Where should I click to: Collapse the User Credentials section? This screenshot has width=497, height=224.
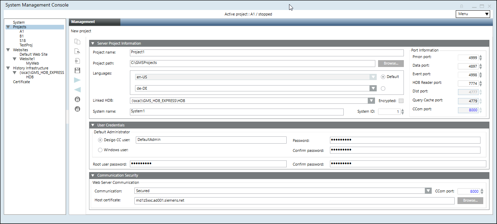pos(92,125)
